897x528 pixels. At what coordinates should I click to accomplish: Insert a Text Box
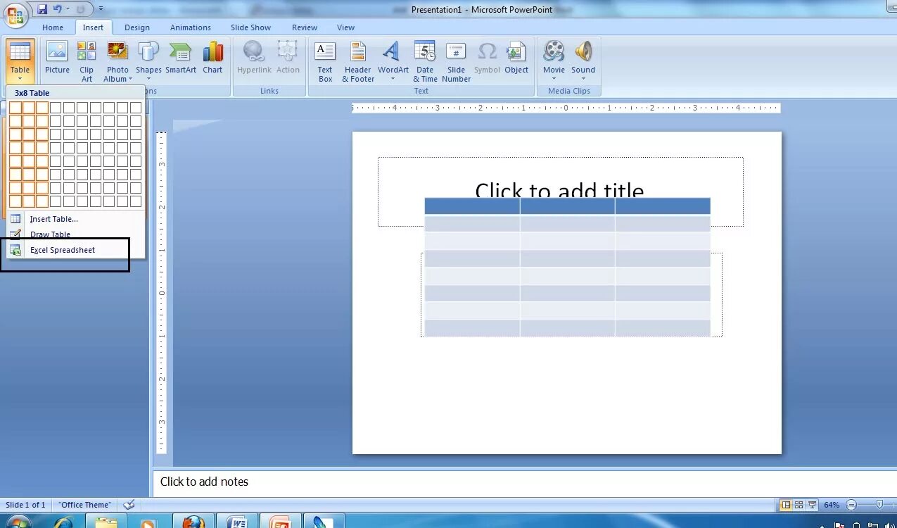point(325,61)
